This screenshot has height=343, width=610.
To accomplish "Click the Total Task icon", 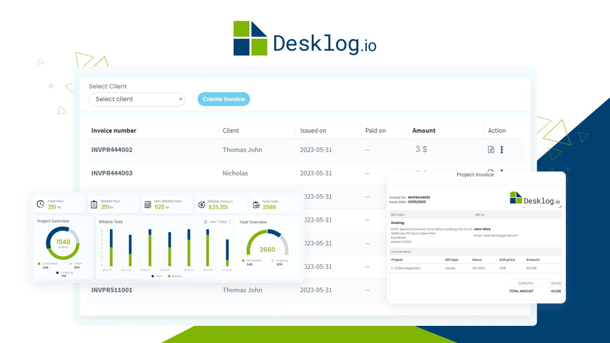I will 256,205.
